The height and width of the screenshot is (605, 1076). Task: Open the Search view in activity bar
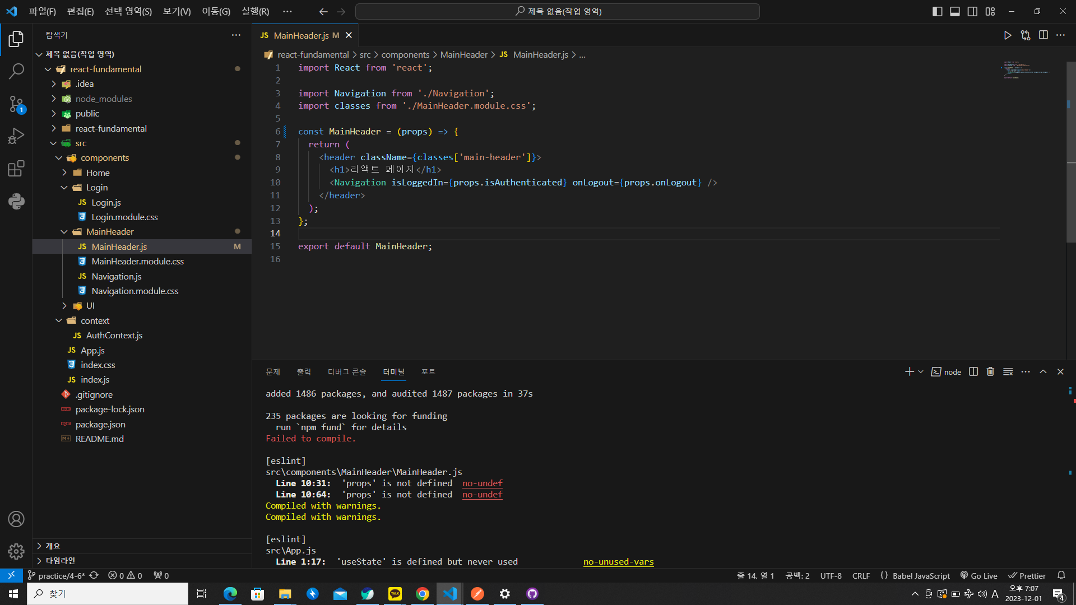16,71
